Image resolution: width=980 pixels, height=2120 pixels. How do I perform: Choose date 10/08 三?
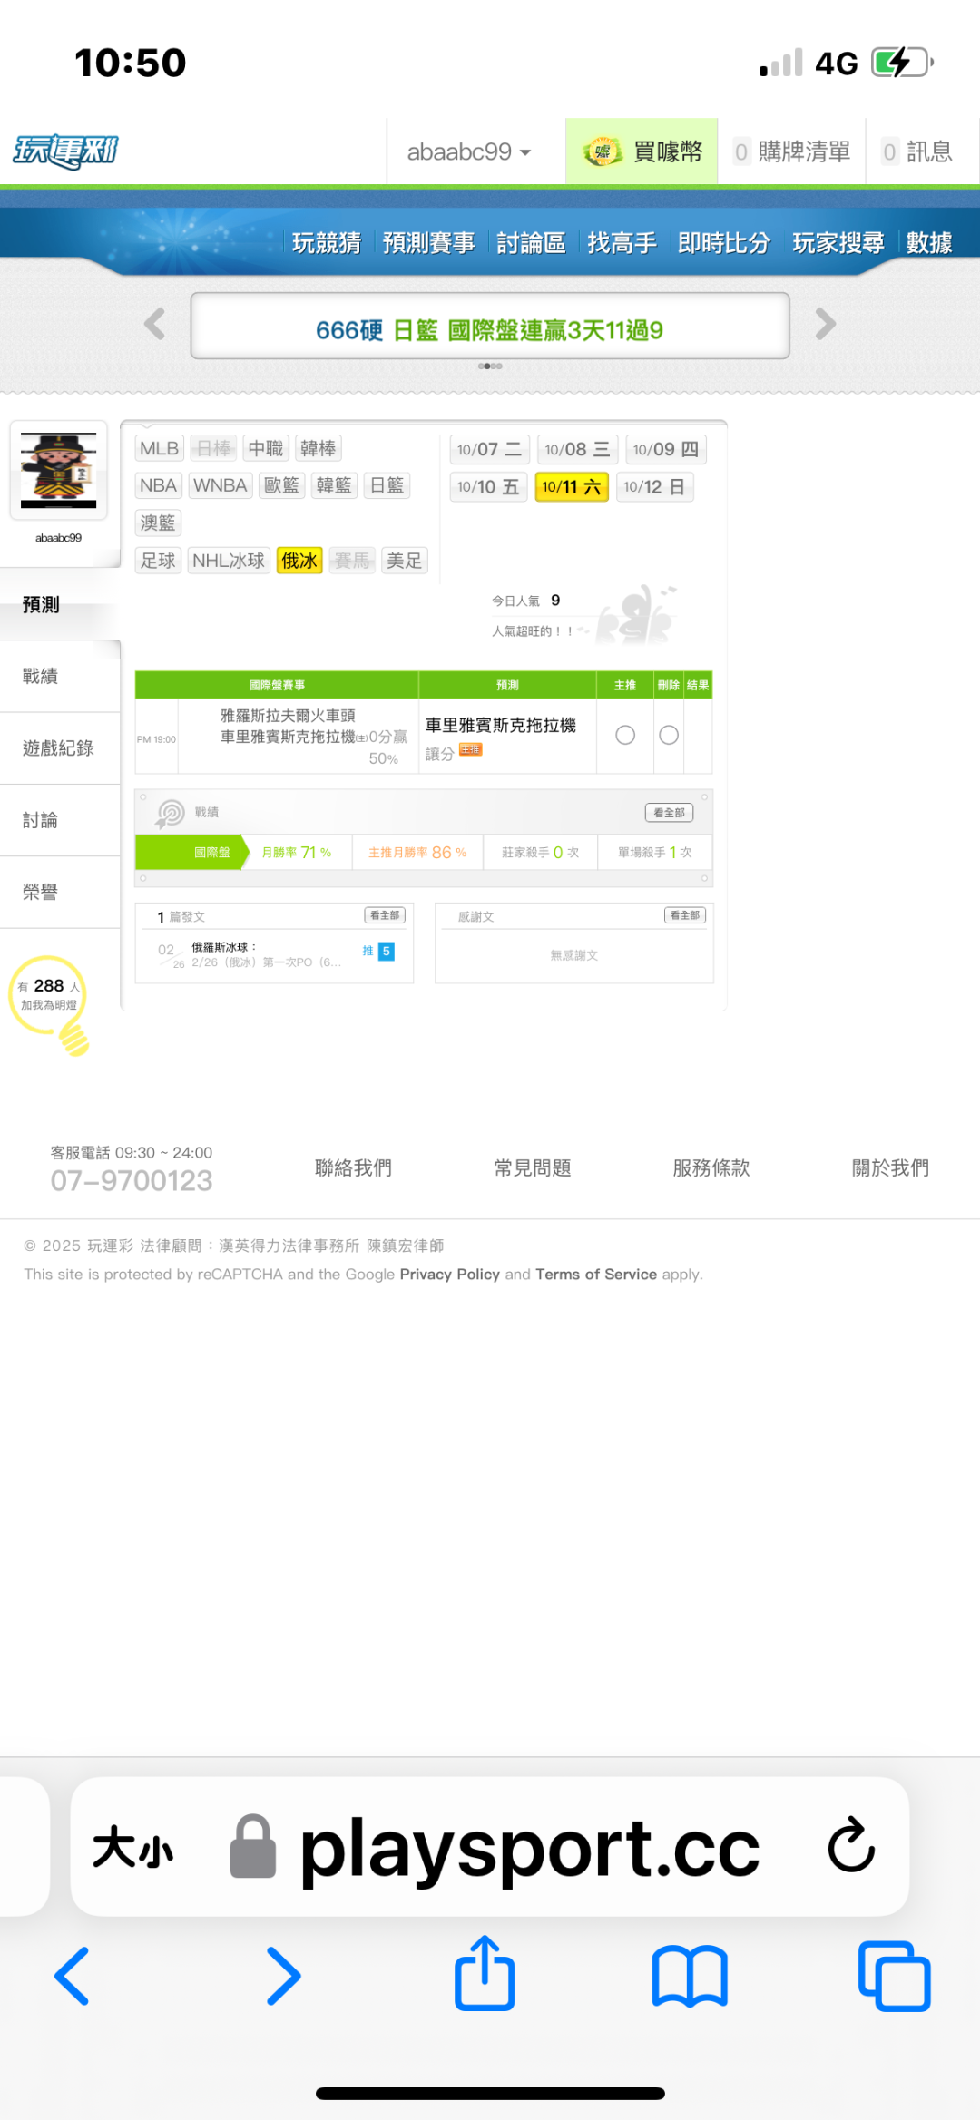577,449
